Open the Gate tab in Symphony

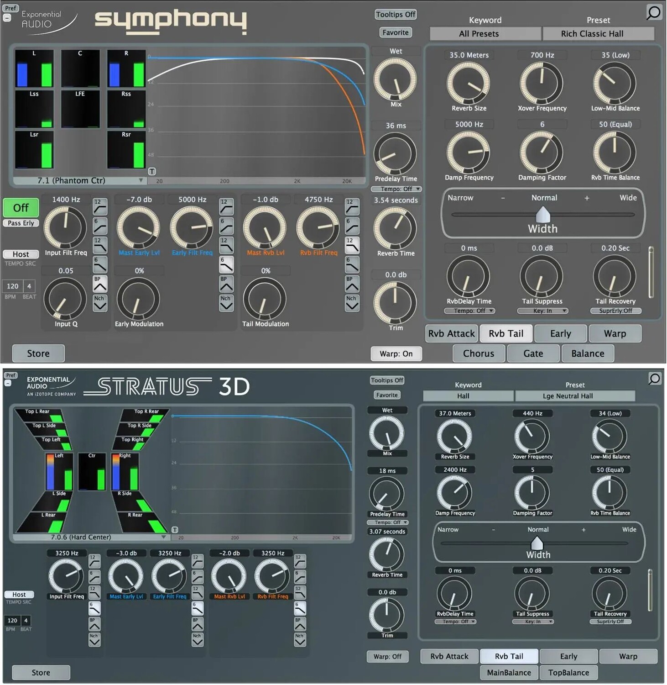[533, 353]
